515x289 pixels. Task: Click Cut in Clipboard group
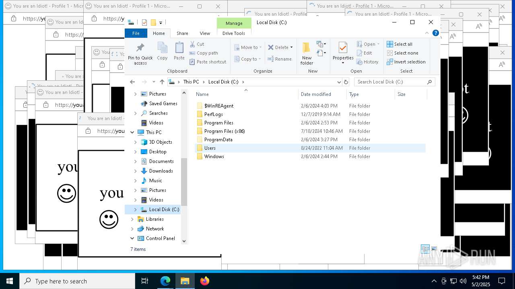pyautogui.click(x=197, y=44)
